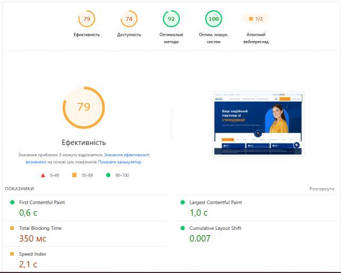Click the orange square beside Speed Index
Viewport: 341px width, 273px height.
pyautogui.click(x=12, y=254)
